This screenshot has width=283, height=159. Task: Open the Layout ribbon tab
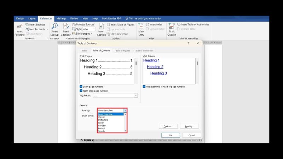[32, 18]
